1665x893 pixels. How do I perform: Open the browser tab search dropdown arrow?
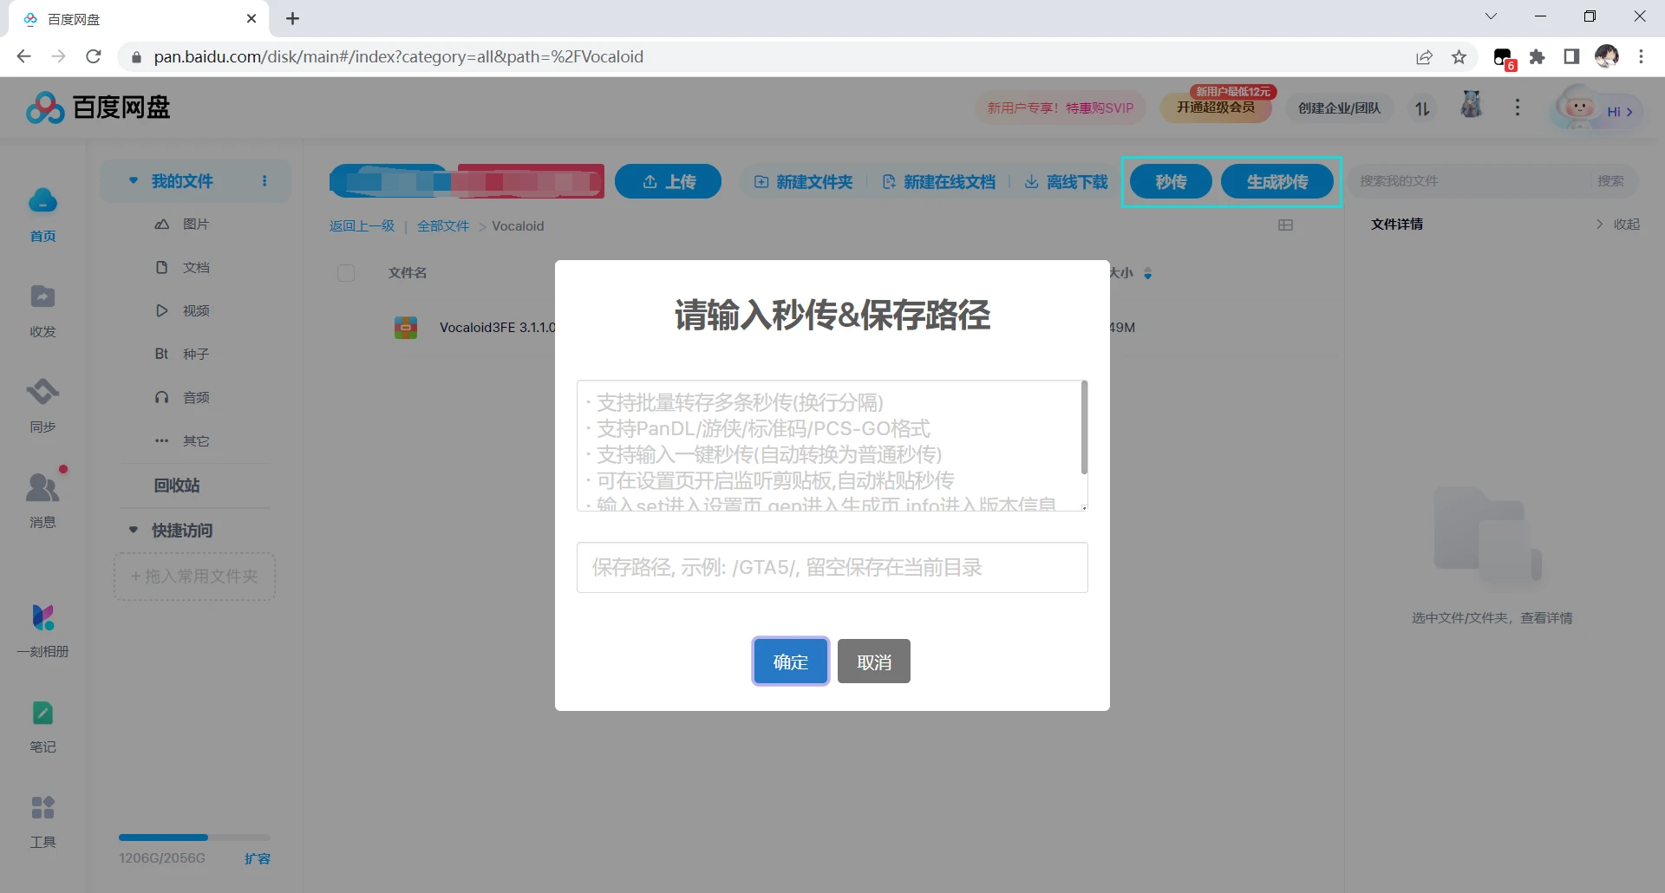tap(1491, 16)
